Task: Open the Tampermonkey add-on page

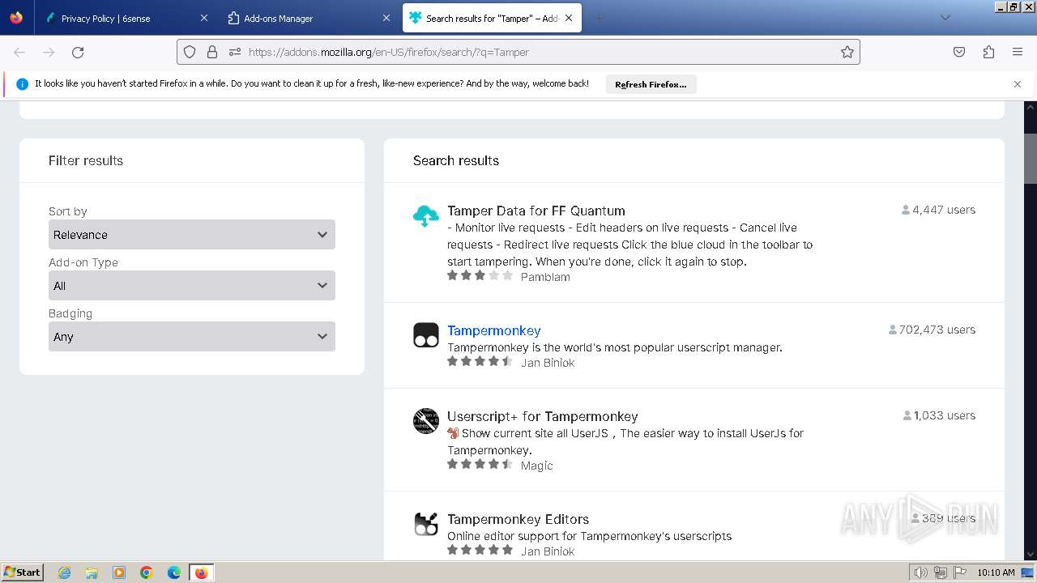Action: [x=494, y=330]
